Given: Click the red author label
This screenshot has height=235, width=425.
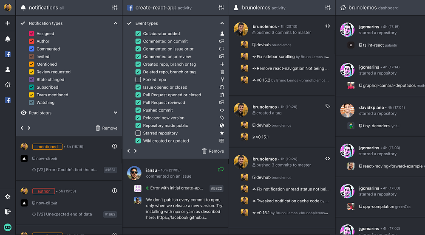Looking at the screenshot, I should (x=43, y=191).
